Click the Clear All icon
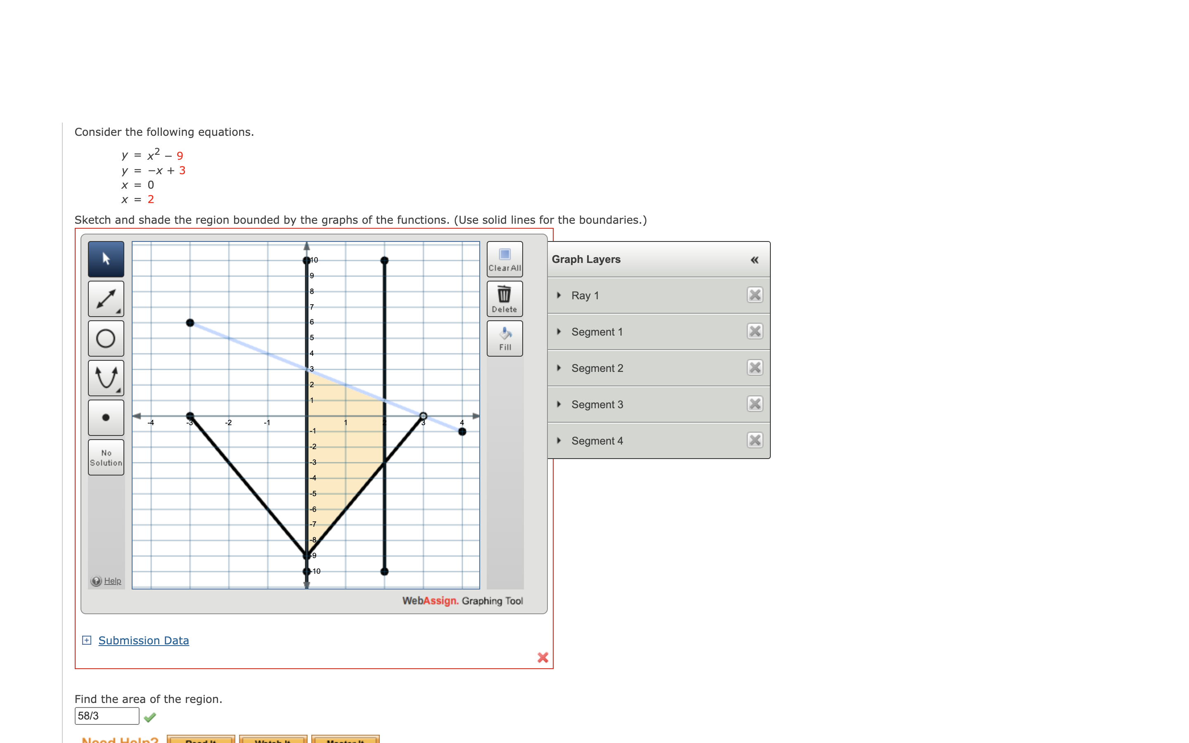Viewport: 1189px width, 743px height. 504,259
